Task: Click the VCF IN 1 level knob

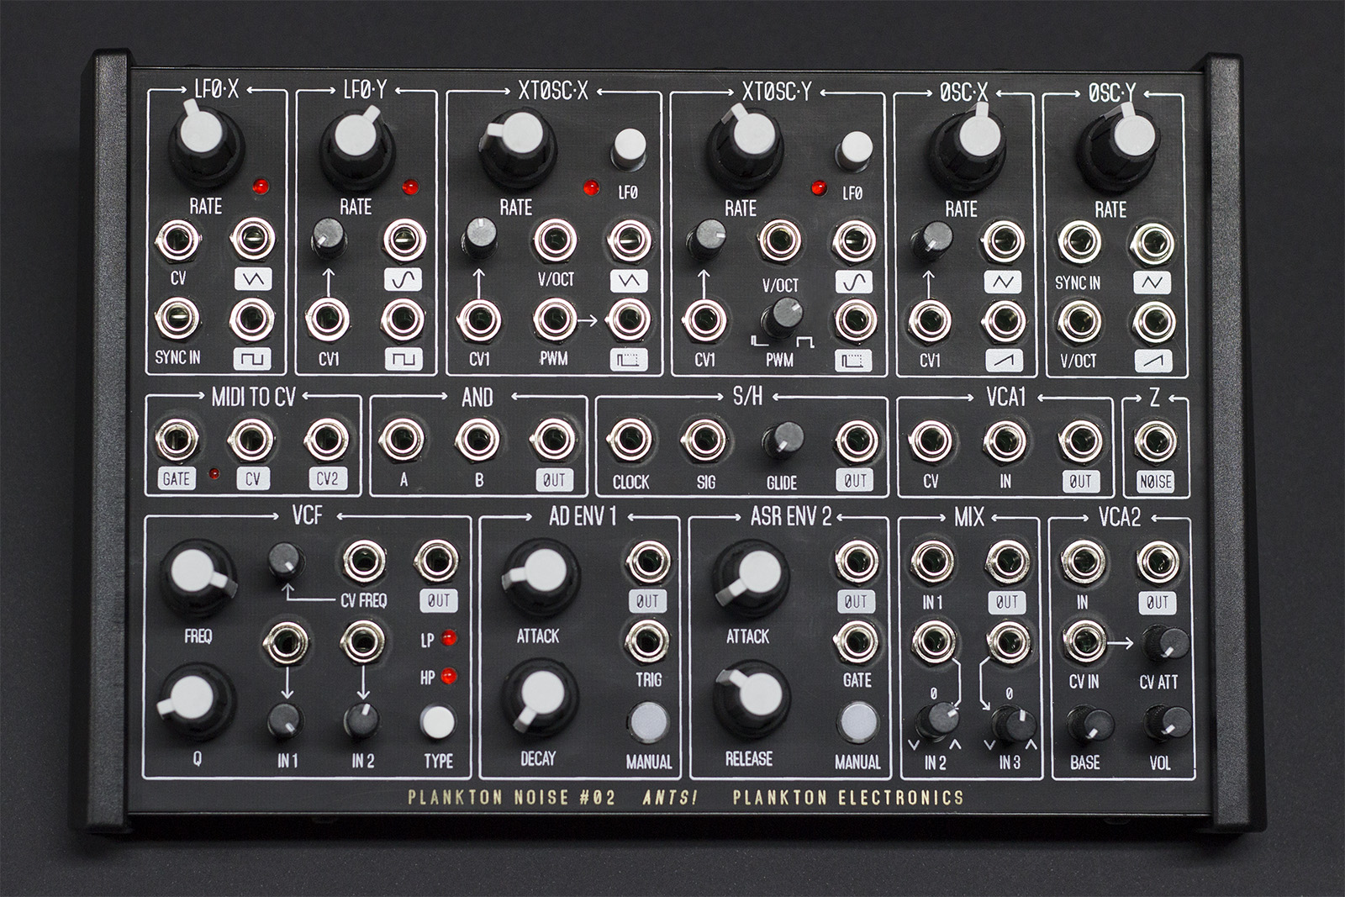Action: (x=286, y=724)
